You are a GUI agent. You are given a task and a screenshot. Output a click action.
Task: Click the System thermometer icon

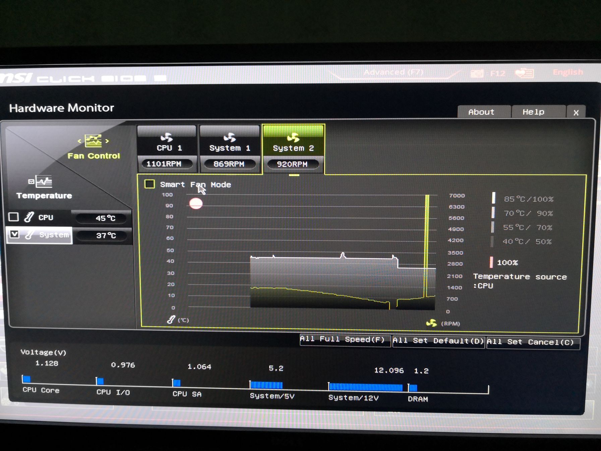coord(29,234)
